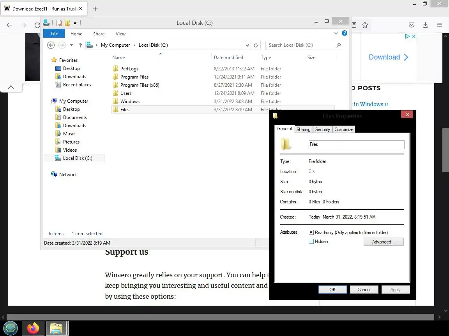Click folder name field in Properties
Image resolution: width=449 pixels, height=336 pixels.
[x=356, y=145]
